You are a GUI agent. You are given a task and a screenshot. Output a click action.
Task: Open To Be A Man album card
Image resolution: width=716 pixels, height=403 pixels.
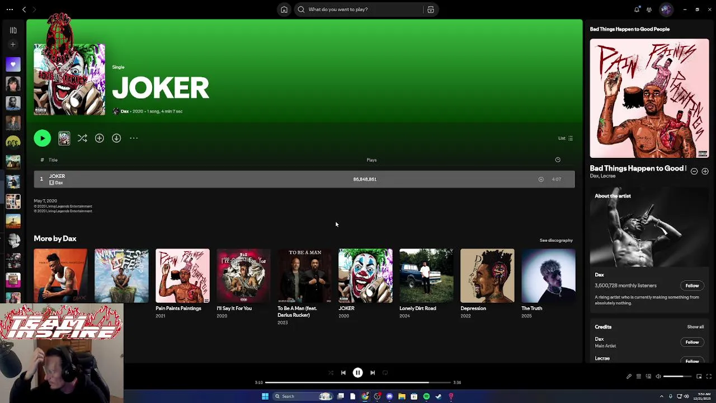(304, 287)
